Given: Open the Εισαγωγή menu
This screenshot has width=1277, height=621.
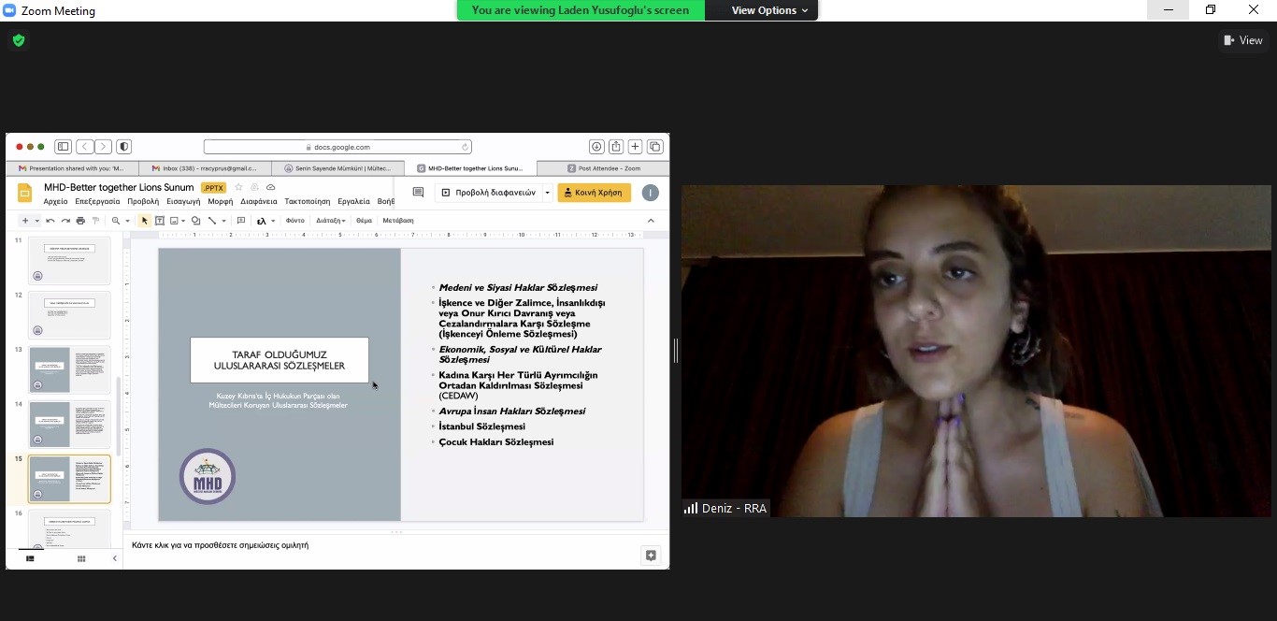Looking at the screenshot, I should [183, 201].
